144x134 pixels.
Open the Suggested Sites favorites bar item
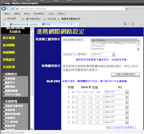[x=34, y=19]
